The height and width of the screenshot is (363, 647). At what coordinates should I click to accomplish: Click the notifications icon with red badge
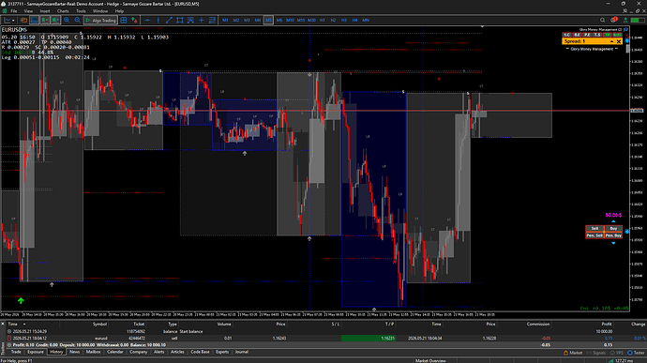[613, 20]
